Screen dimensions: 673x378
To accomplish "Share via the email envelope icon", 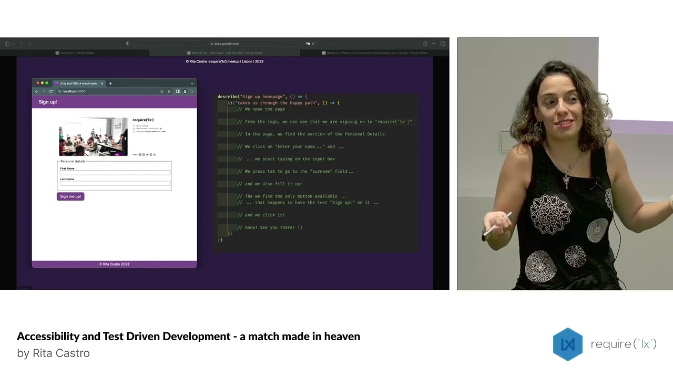I will 155,154.
